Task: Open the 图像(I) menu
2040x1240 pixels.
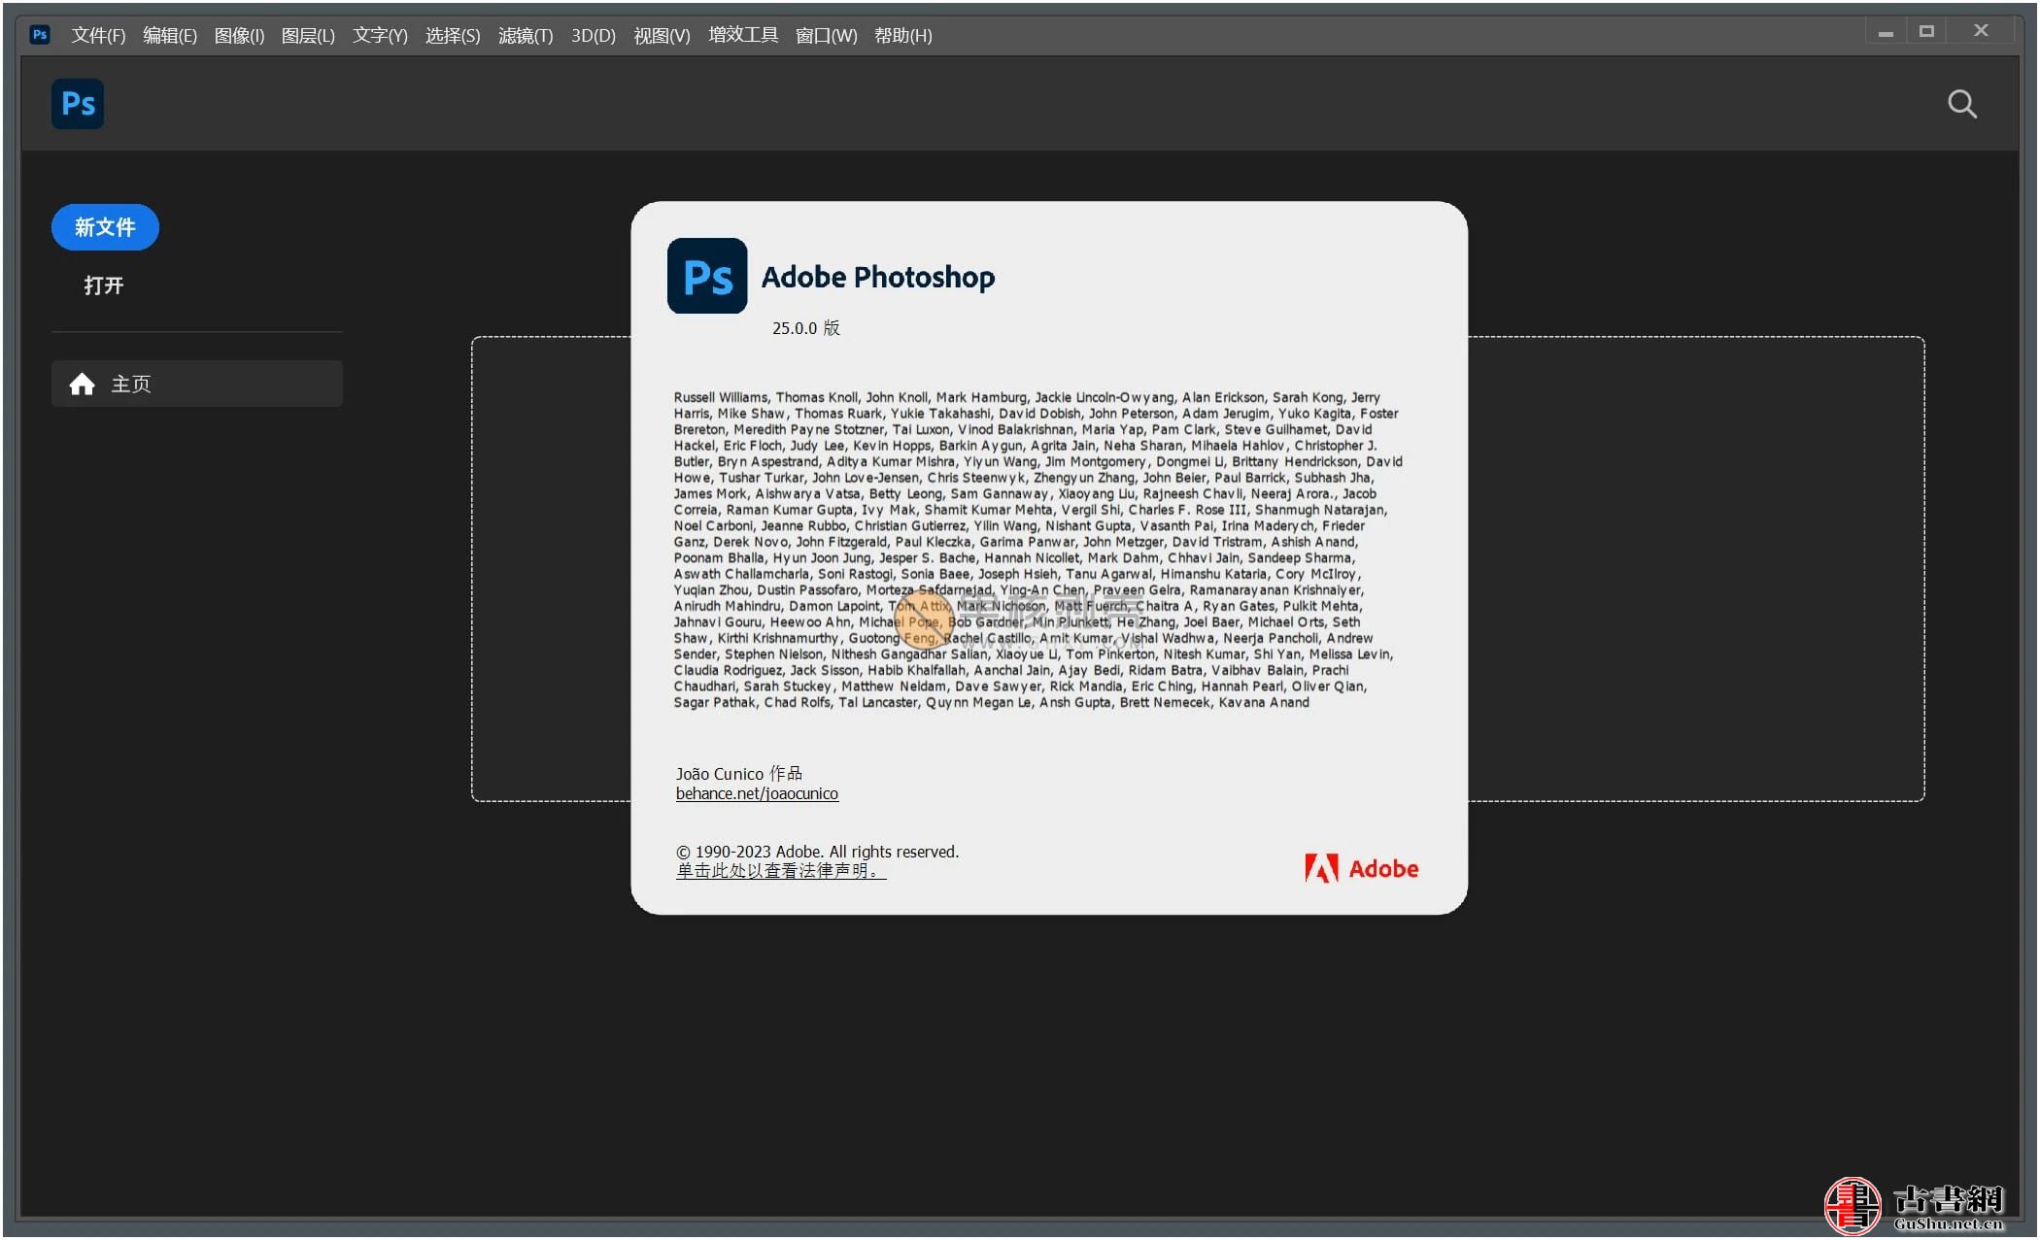Action: (x=239, y=36)
